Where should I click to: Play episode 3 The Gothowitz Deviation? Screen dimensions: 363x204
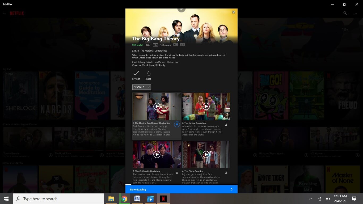(x=157, y=154)
